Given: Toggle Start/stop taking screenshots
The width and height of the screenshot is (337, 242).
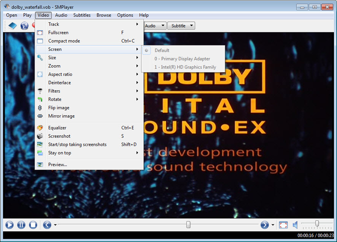Looking at the screenshot, I should pyautogui.click(x=89, y=145).
